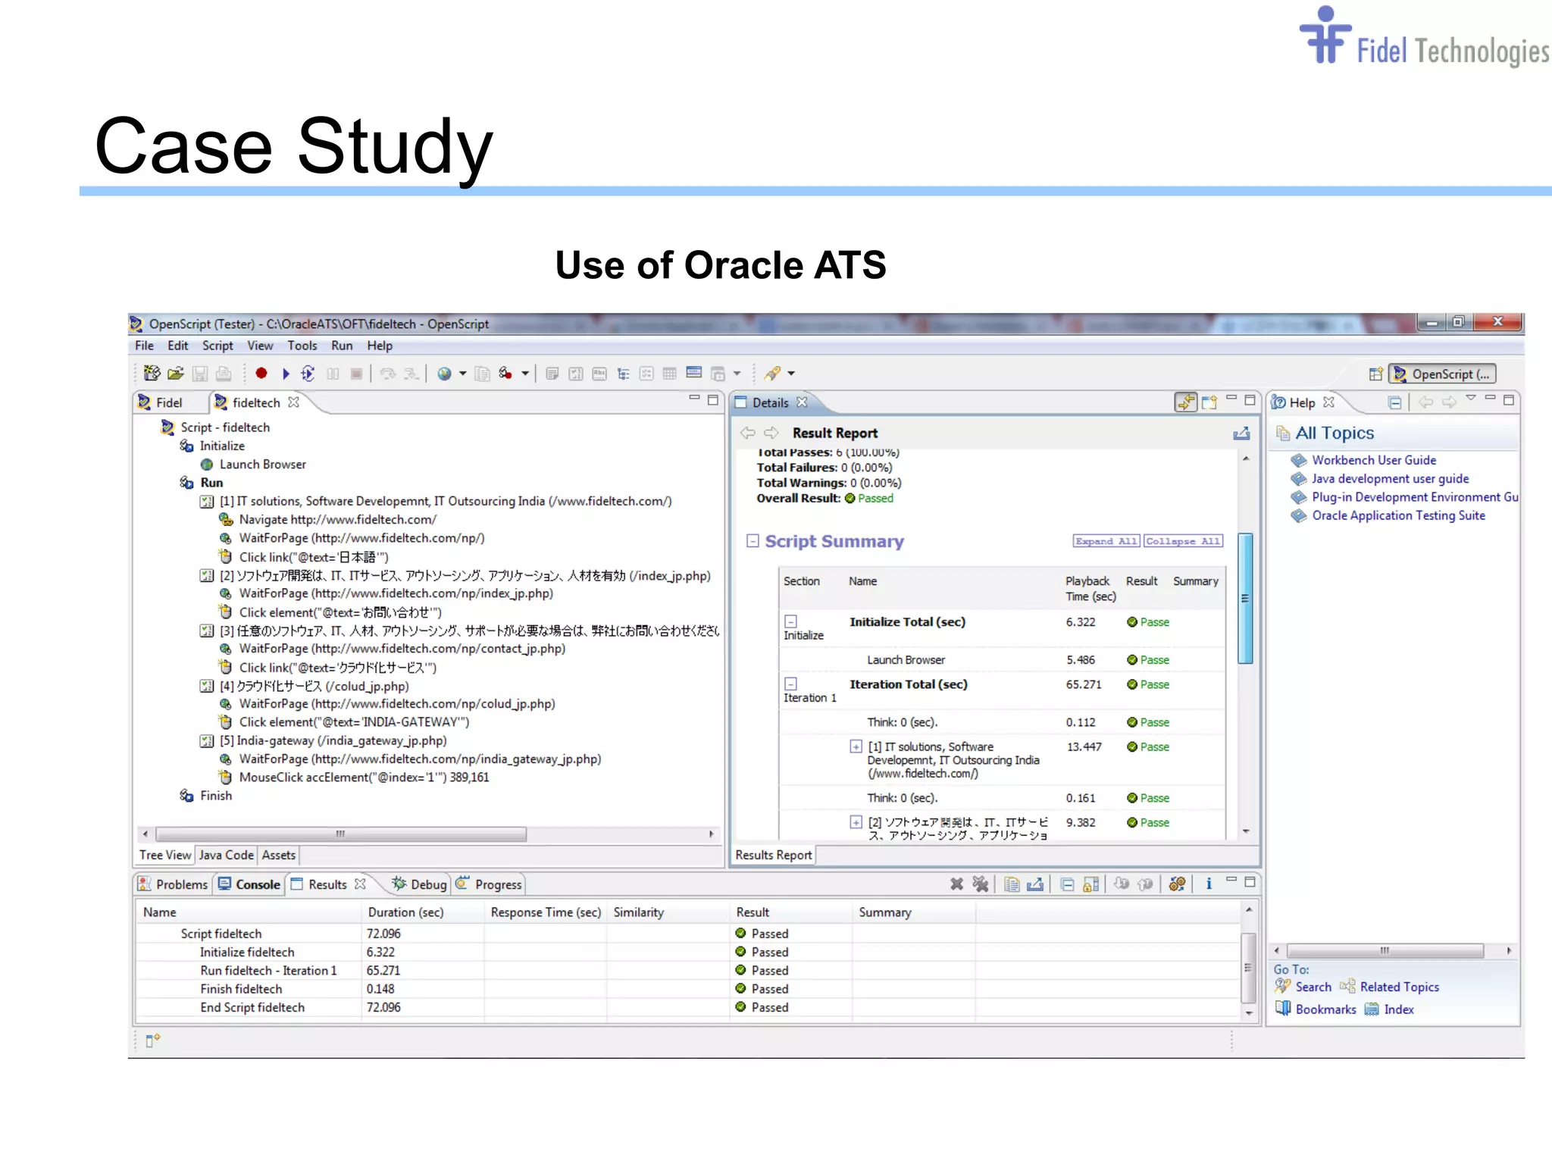Click the Help Bookmarks link
Image resolution: width=1552 pixels, height=1164 pixels.
coord(1325,1009)
